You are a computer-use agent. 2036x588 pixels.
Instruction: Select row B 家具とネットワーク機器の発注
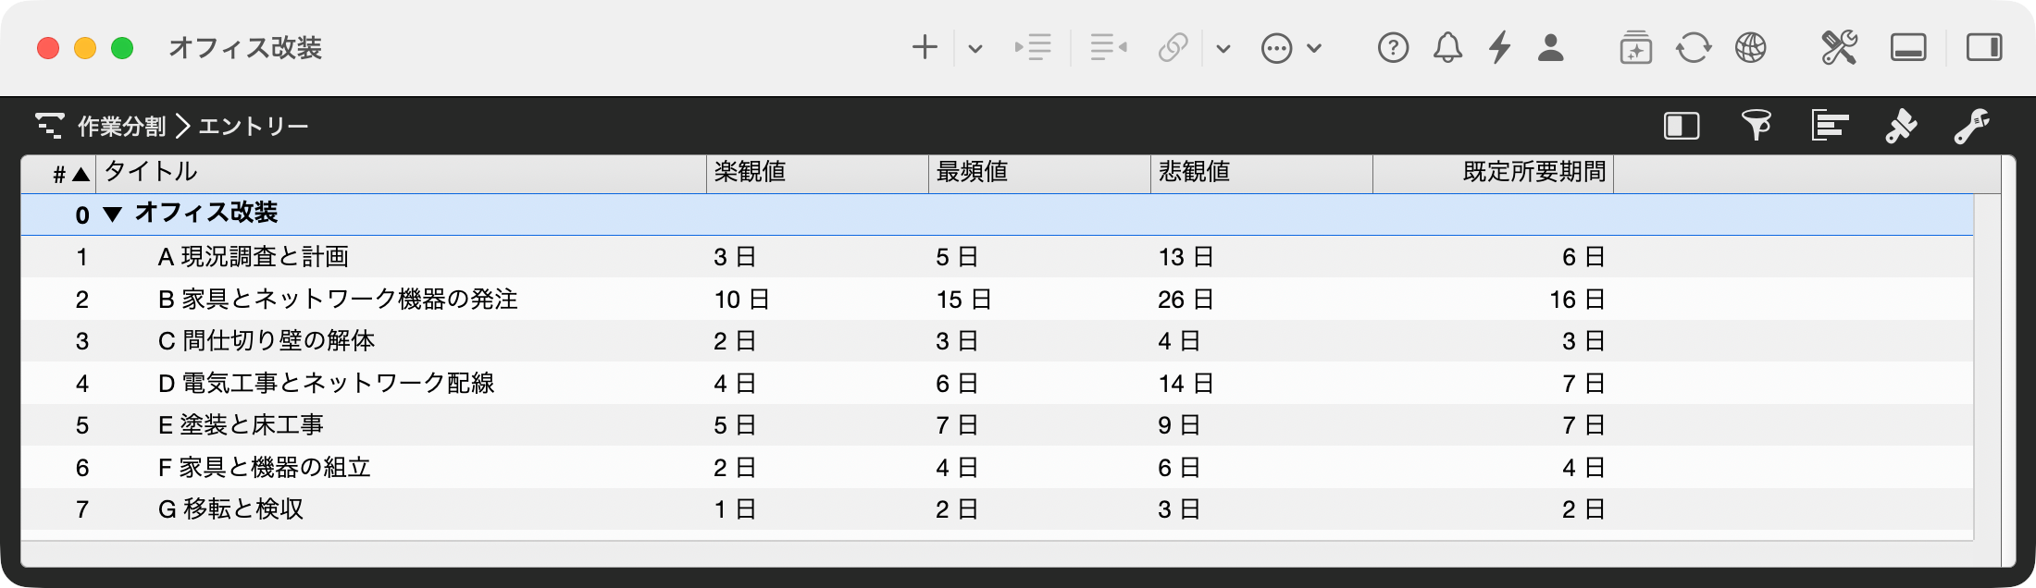(997, 299)
